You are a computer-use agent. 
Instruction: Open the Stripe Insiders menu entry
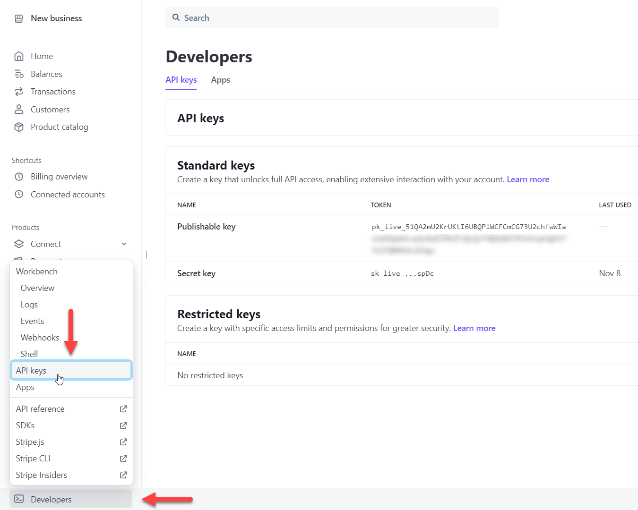pyautogui.click(x=71, y=475)
